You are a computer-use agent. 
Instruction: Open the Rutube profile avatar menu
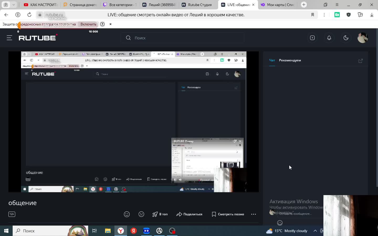(363, 38)
